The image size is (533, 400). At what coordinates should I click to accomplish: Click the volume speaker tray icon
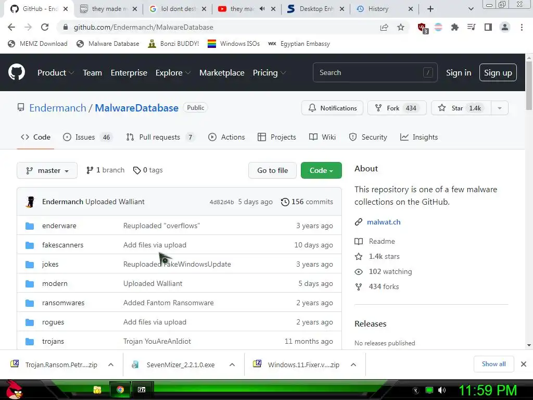442,390
